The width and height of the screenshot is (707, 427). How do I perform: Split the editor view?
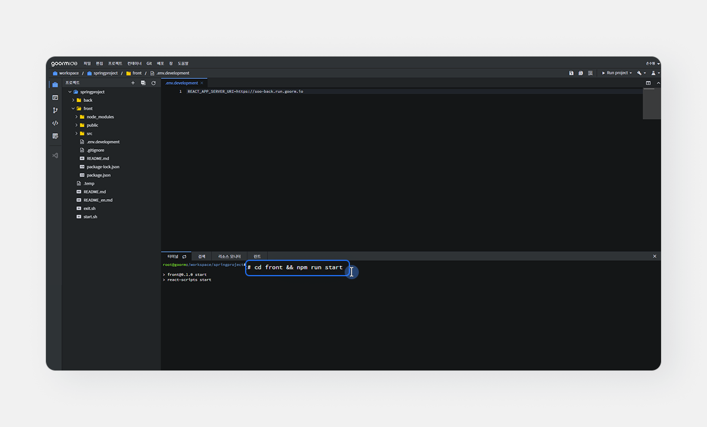coord(648,83)
